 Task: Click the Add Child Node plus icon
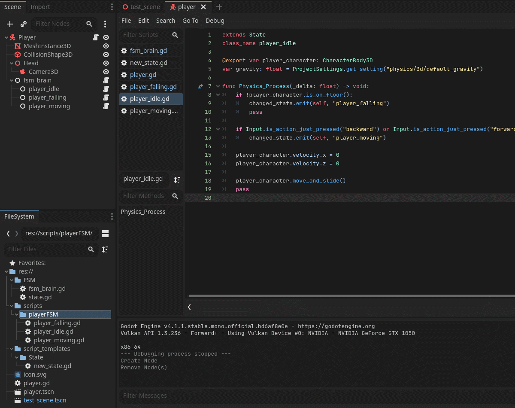coord(10,24)
